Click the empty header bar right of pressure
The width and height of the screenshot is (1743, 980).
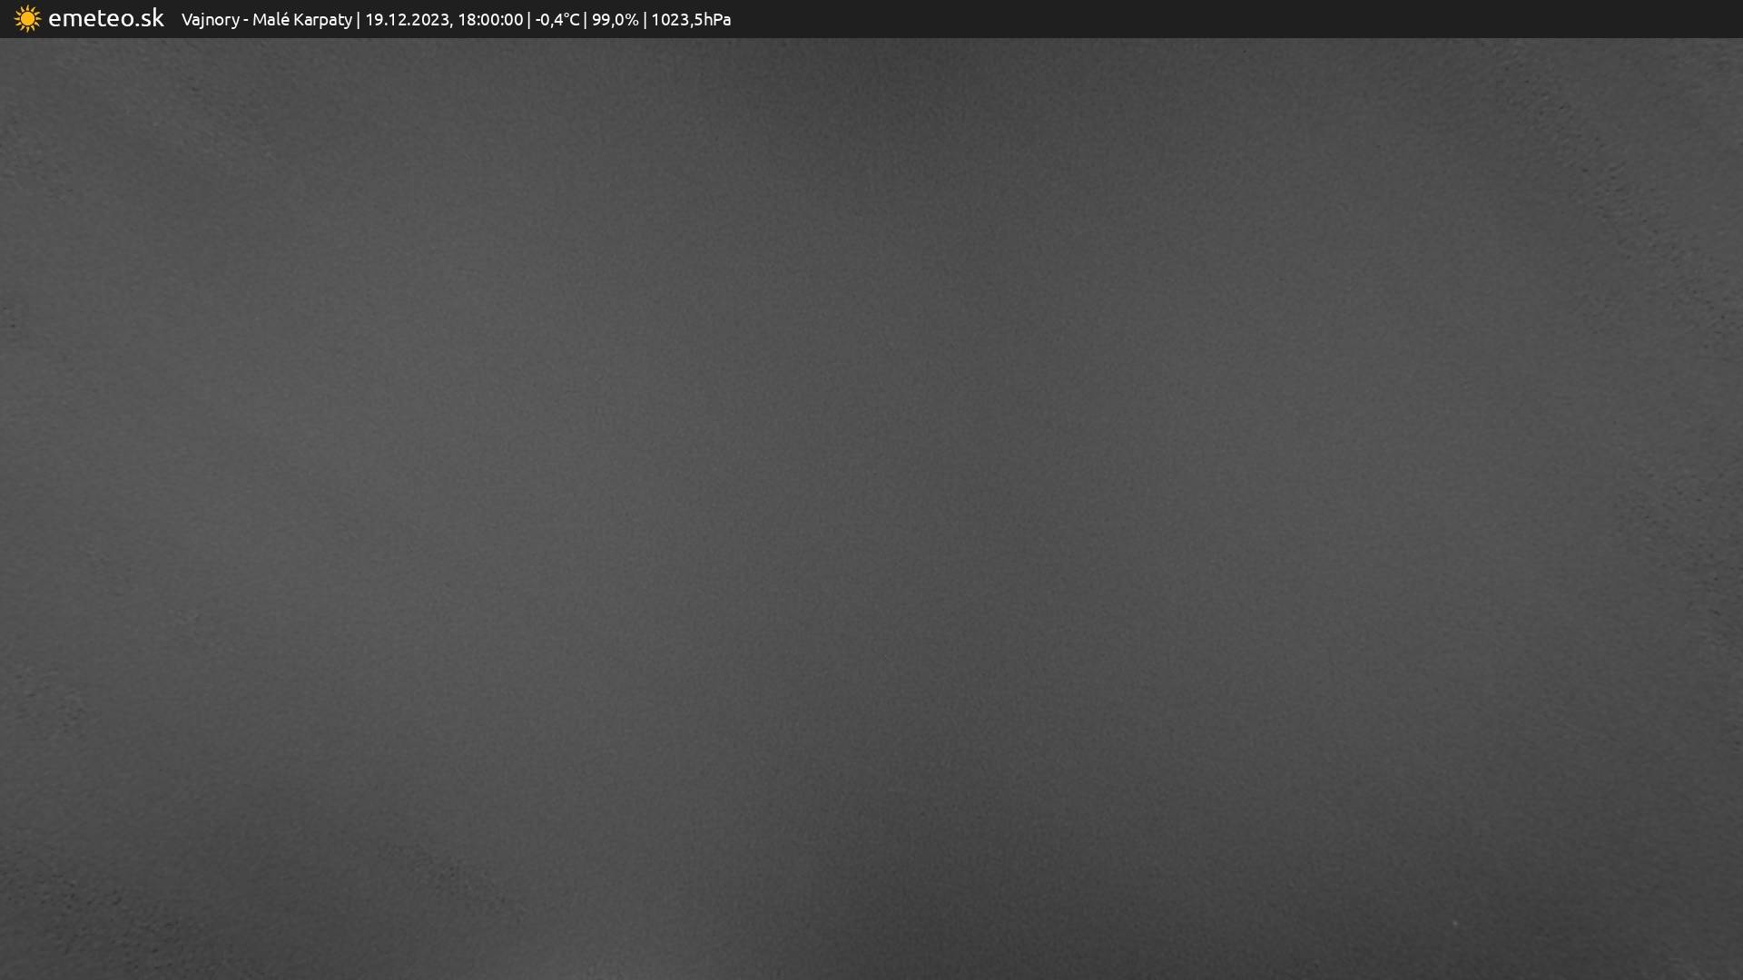[x=1226, y=19]
